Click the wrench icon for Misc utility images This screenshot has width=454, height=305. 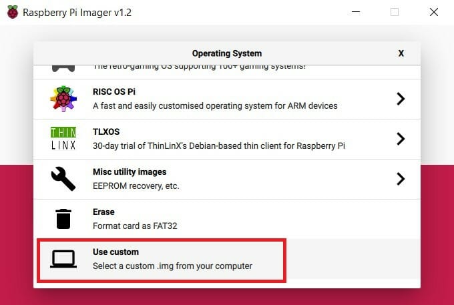63,179
